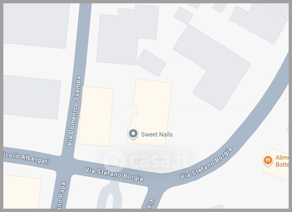This screenshot has height=212, width=292.
Task: Click the Nicolò Albergati street label
Action: (26, 158)
